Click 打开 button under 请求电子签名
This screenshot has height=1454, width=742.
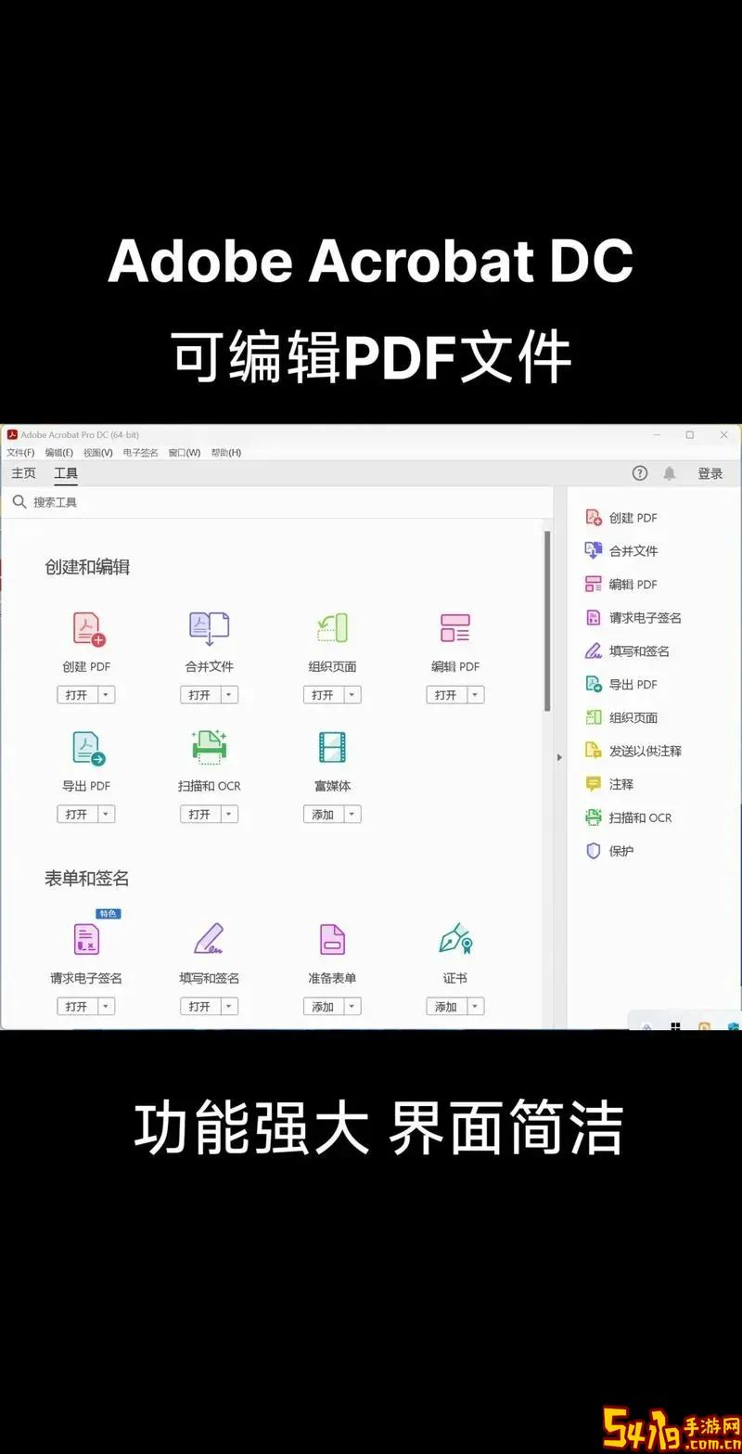[x=77, y=1007]
